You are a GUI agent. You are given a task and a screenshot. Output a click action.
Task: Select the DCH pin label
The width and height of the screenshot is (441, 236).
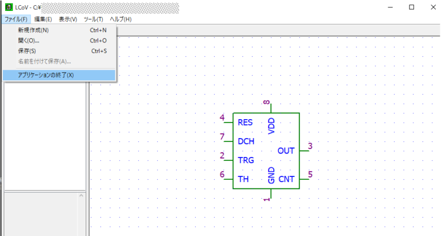(246, 141)
